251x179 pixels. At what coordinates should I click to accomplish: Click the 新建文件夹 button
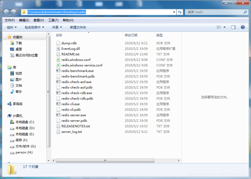point(78,27)
